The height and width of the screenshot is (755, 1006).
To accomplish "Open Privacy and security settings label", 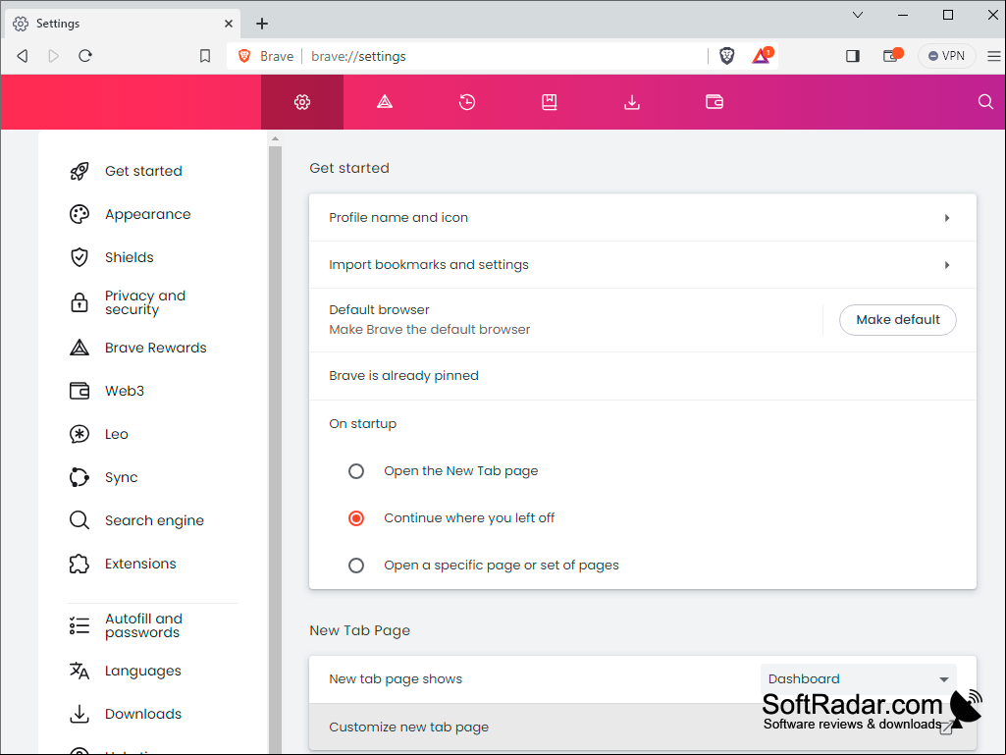I will 145,302.
